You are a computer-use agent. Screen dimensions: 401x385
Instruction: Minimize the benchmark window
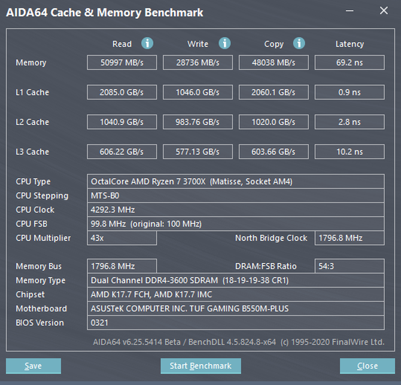coord(351,11)
